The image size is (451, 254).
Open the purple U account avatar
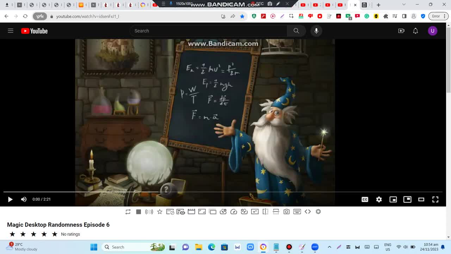coord(433,31)
